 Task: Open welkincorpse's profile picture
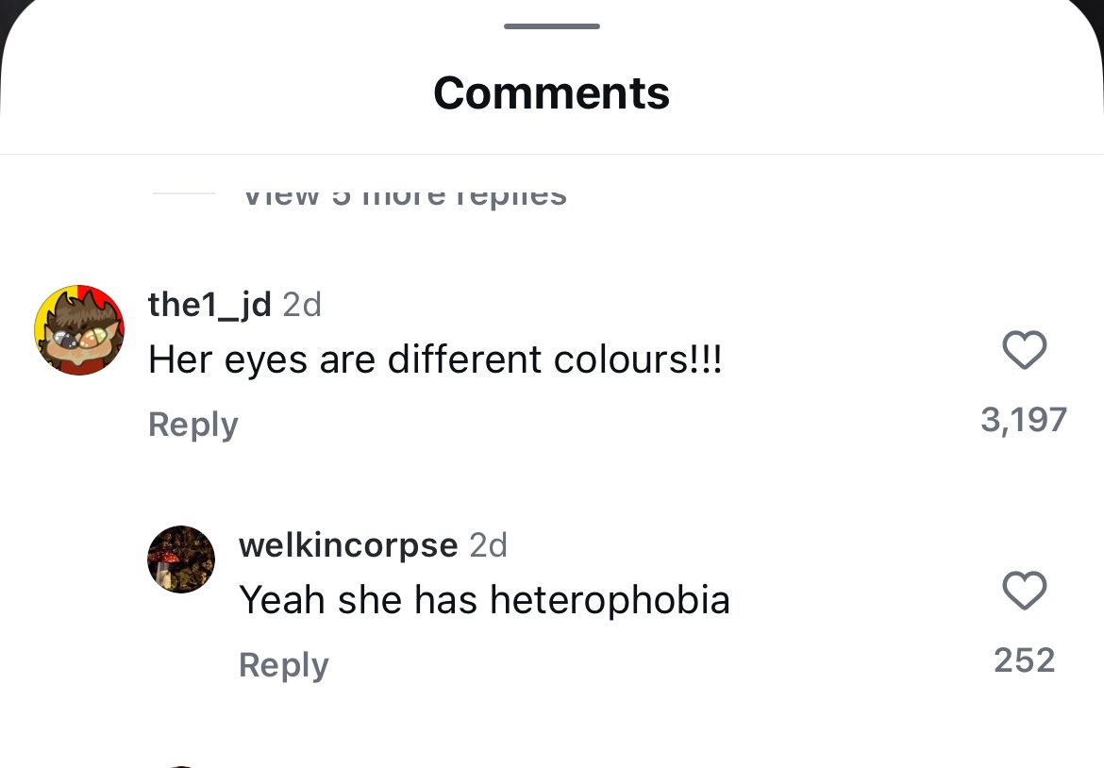181,559
